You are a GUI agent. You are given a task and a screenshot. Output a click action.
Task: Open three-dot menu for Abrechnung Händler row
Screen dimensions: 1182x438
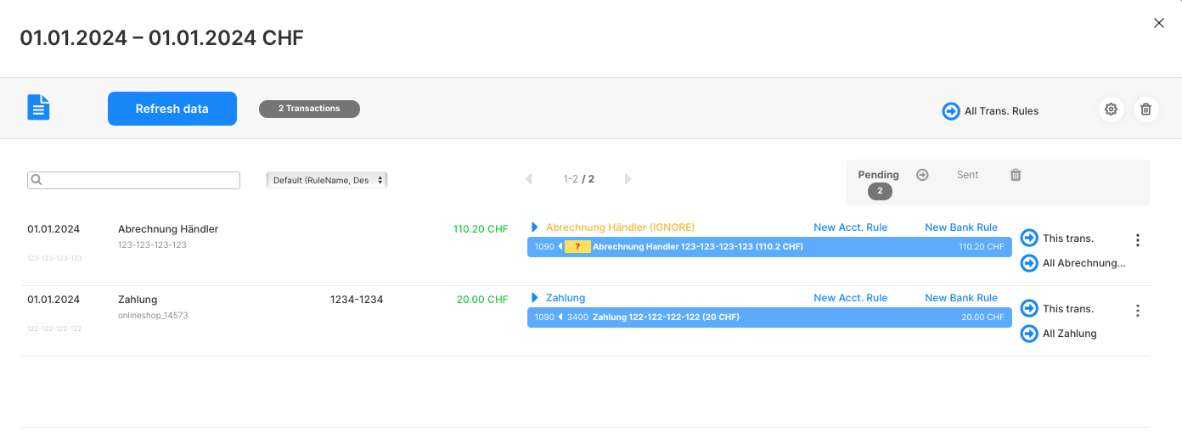1138,240
